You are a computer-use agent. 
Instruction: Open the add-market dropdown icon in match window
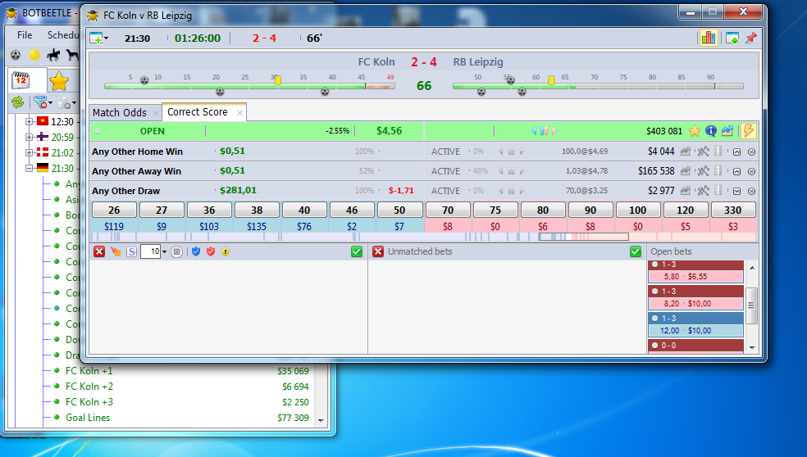[98, 38]
